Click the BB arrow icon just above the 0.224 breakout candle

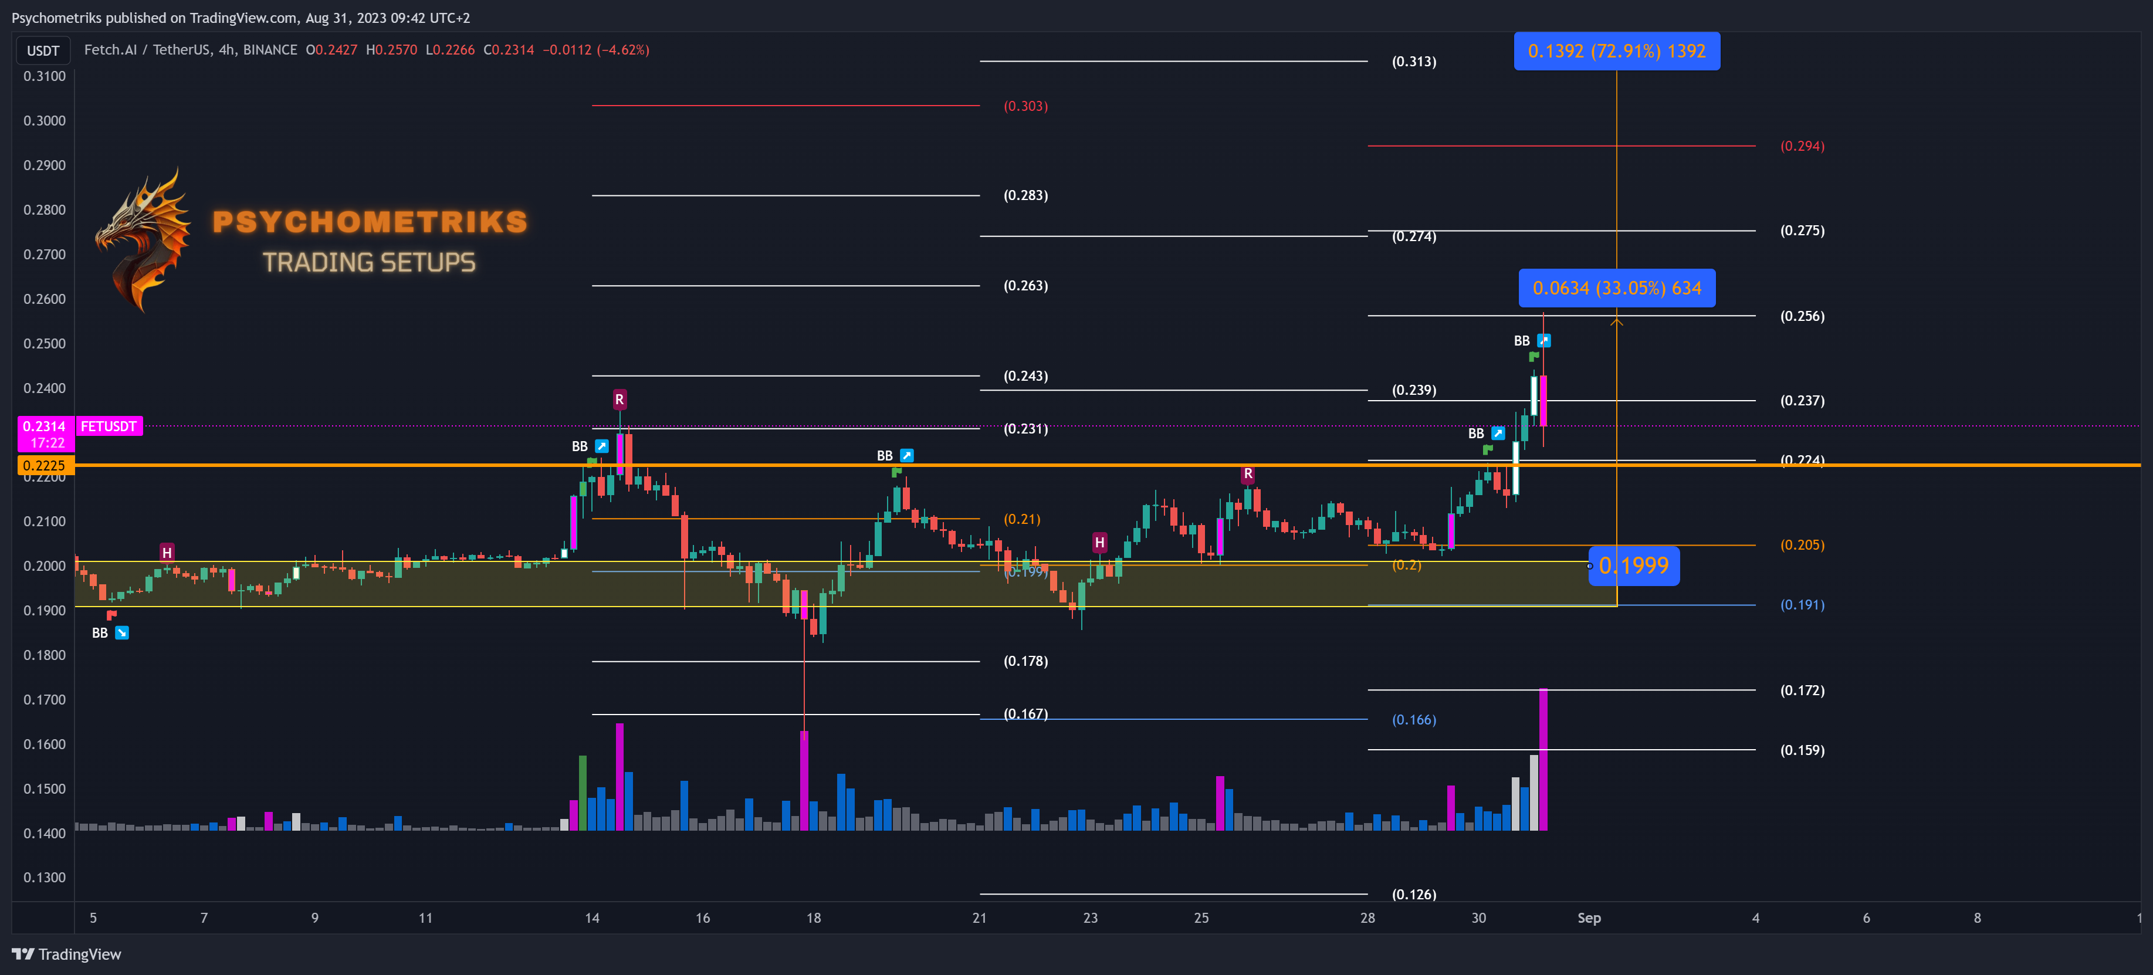tap(1498, 434)
